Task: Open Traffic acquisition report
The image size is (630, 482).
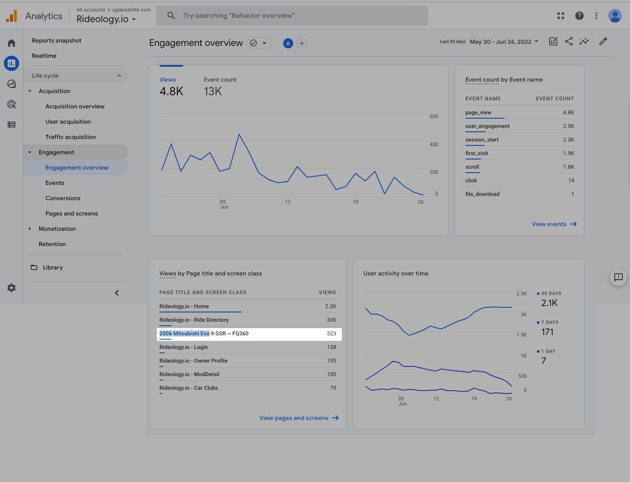Action: pyautogui.click(x=71, y=137)
